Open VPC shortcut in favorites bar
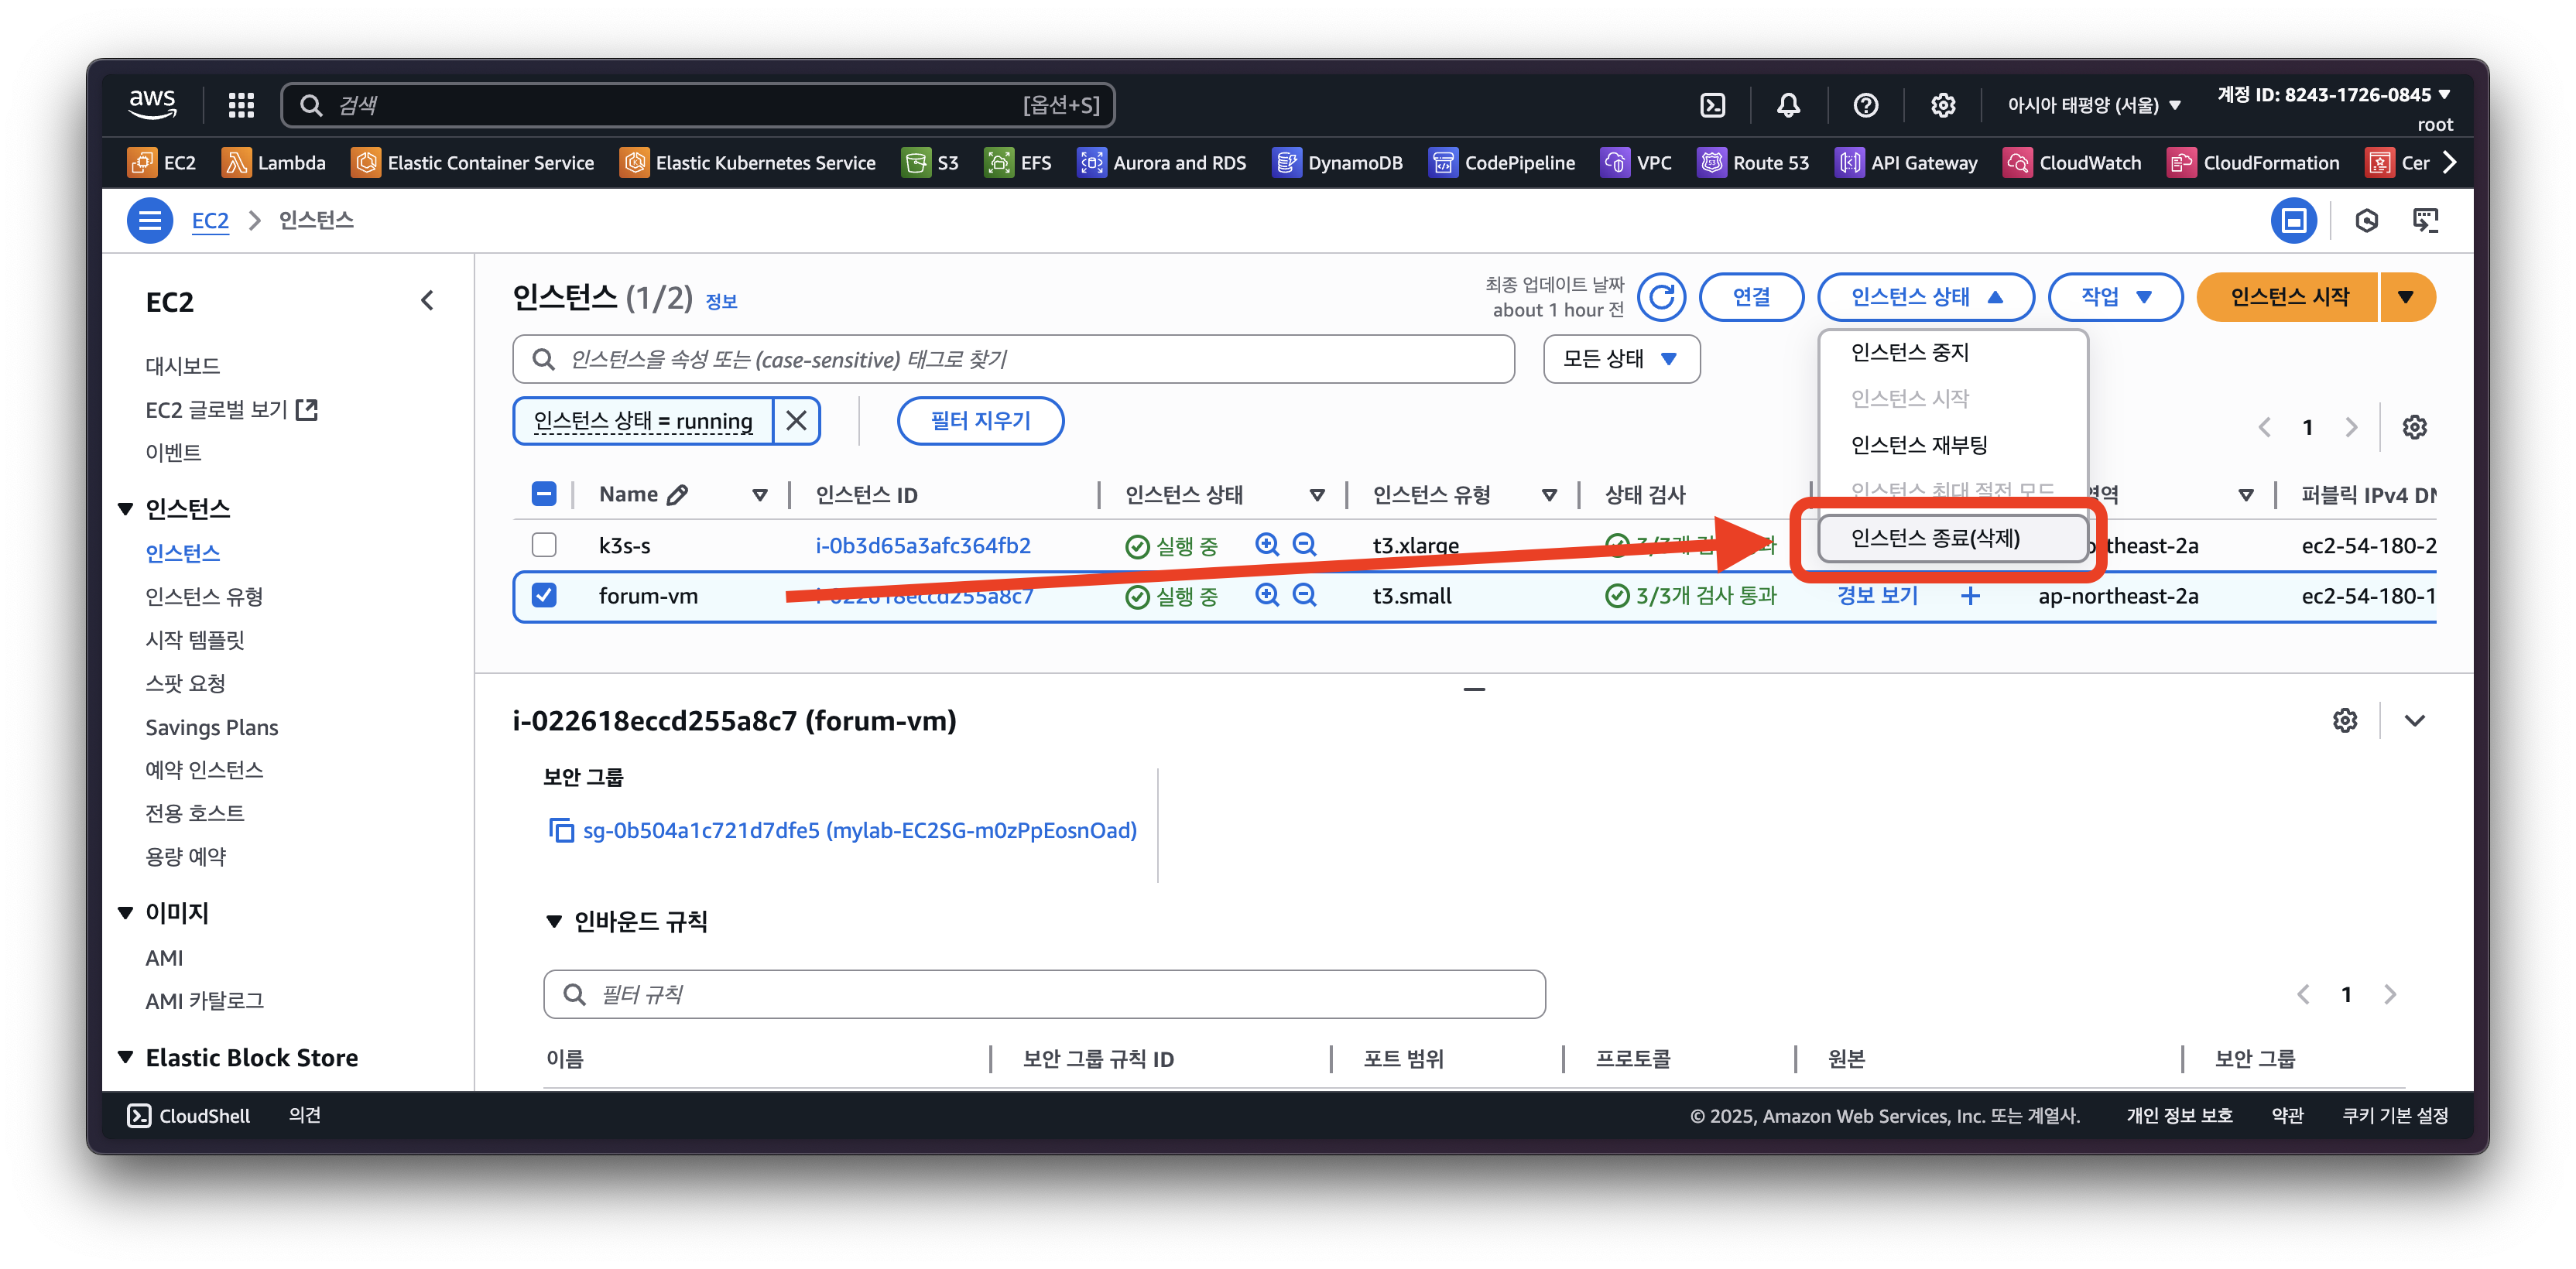 point(1636,162)
